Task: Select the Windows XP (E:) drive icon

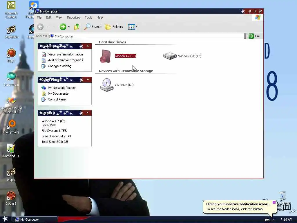Action: (170, 56)
